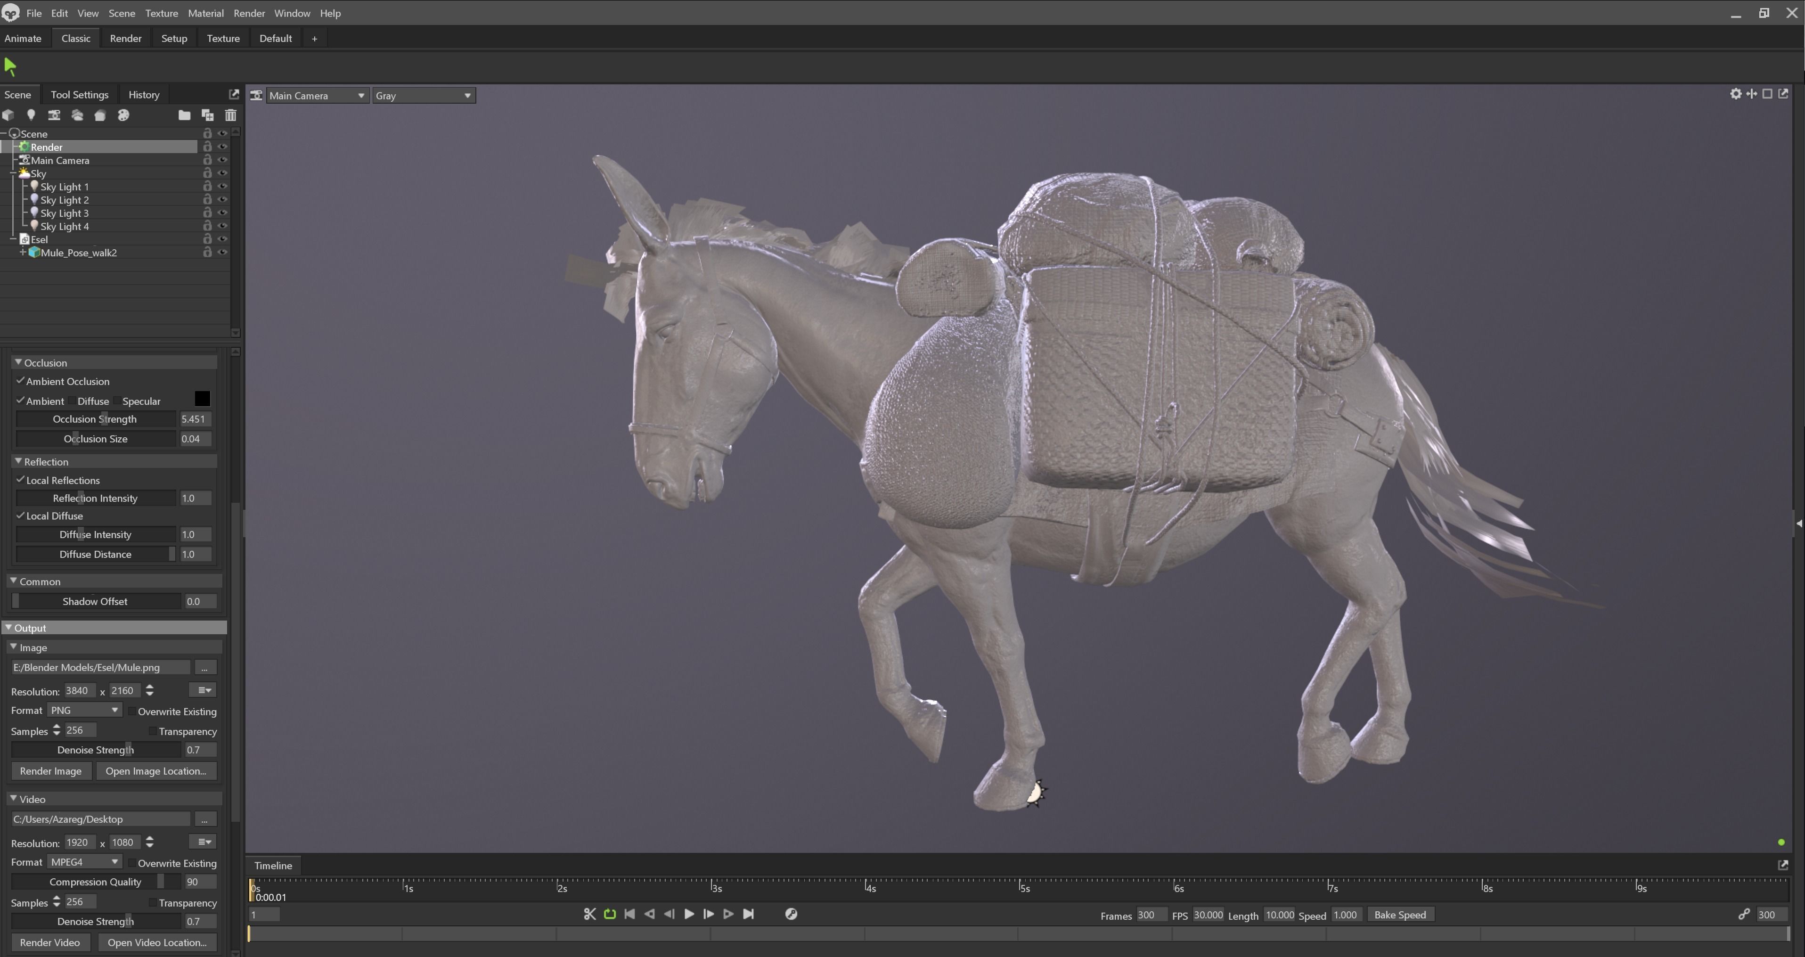Viewport: 1805px width, 957px height.
Task: Hide Sky Light 2 with eye icon
Action: (x=223, y=200)
